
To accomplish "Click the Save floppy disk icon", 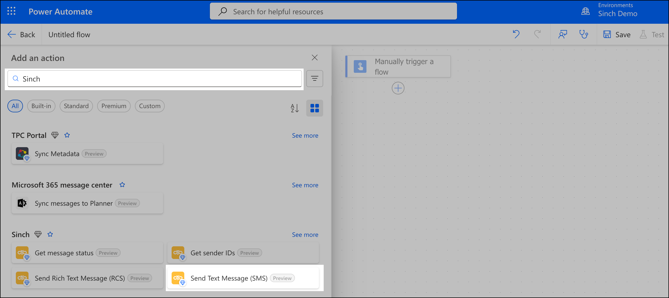I will pos(607,35).
